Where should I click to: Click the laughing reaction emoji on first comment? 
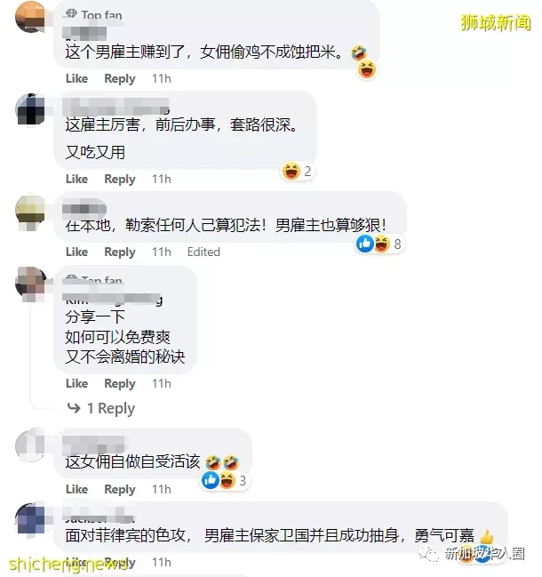pos(367,69)
